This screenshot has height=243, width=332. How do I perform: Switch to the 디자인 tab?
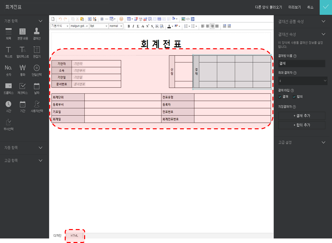tap(57, 236)
